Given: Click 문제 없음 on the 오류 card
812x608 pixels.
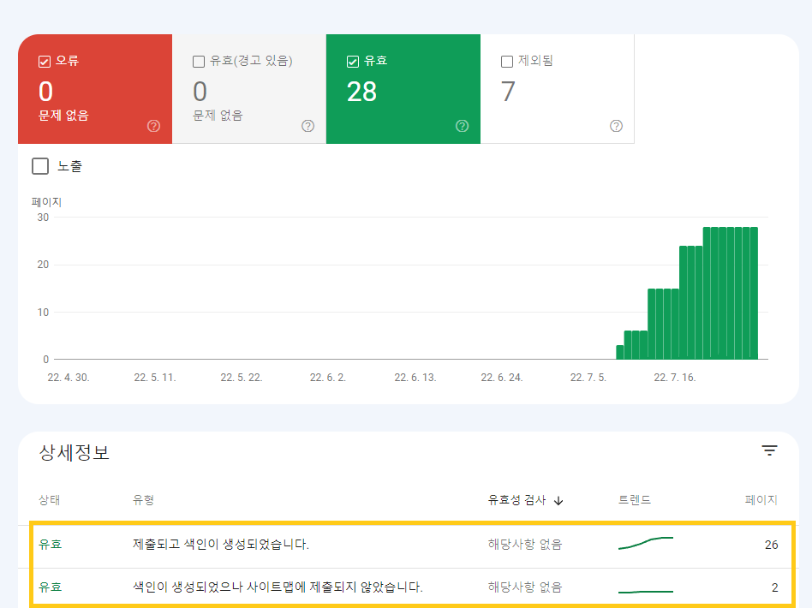Looking at the screenshot, I should click(63, 116).
